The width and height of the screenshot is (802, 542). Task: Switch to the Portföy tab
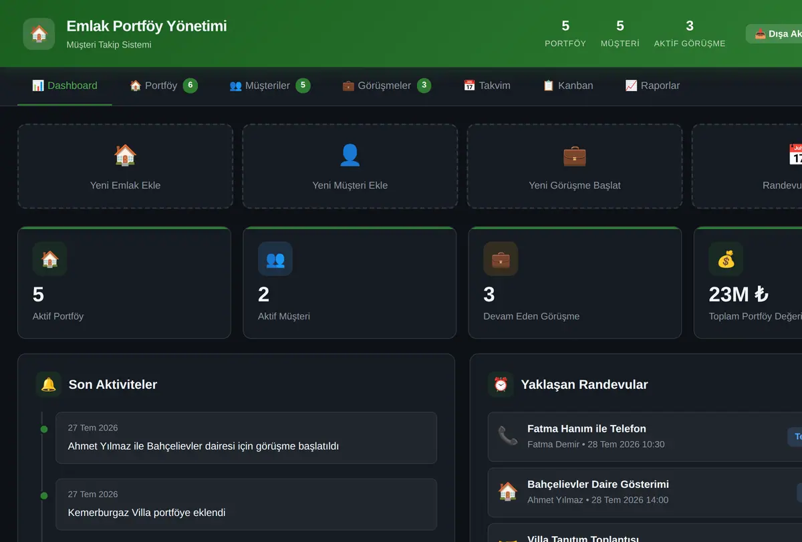[x=163, y=86]
